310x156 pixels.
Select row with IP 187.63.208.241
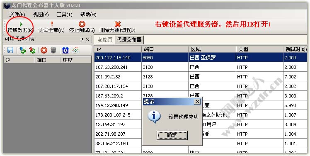coord(201,67)
